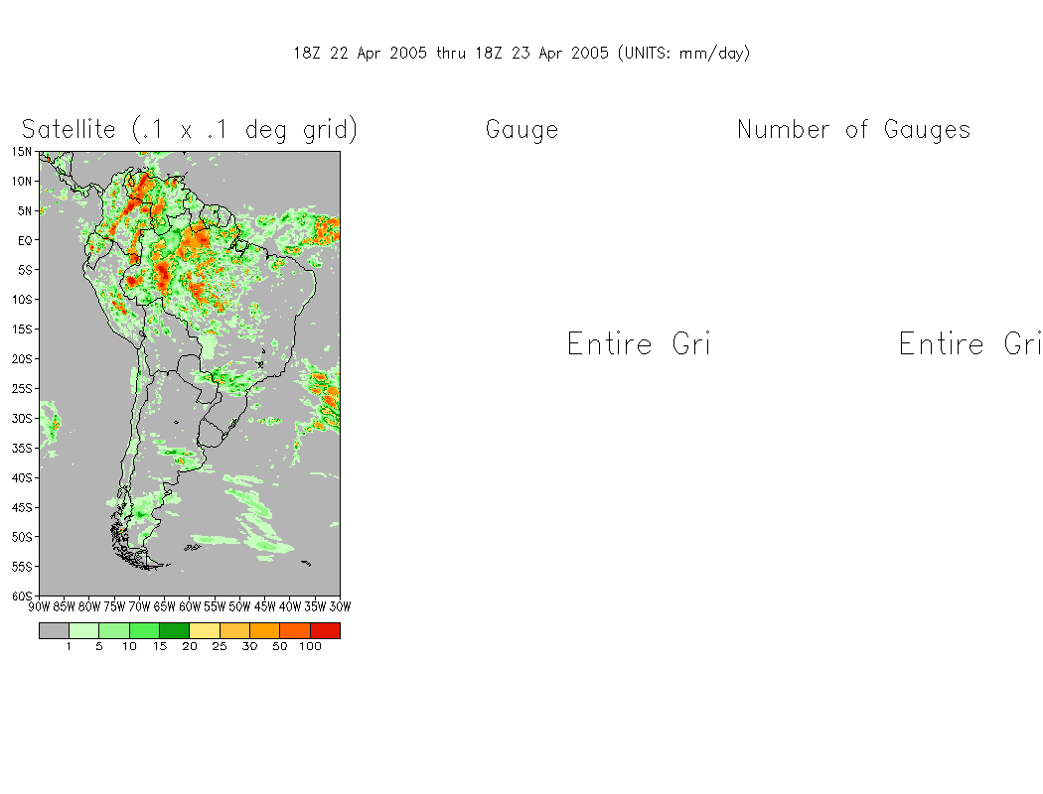Screen dimensions: 1043x794
Task: Open the South America satellite rainfall map
Action: pyautogui.click(x=190, y=373)
